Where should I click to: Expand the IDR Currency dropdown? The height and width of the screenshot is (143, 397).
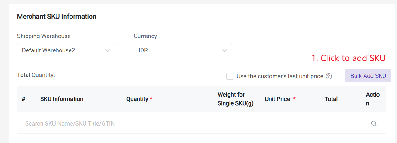(x=183, y=50)
